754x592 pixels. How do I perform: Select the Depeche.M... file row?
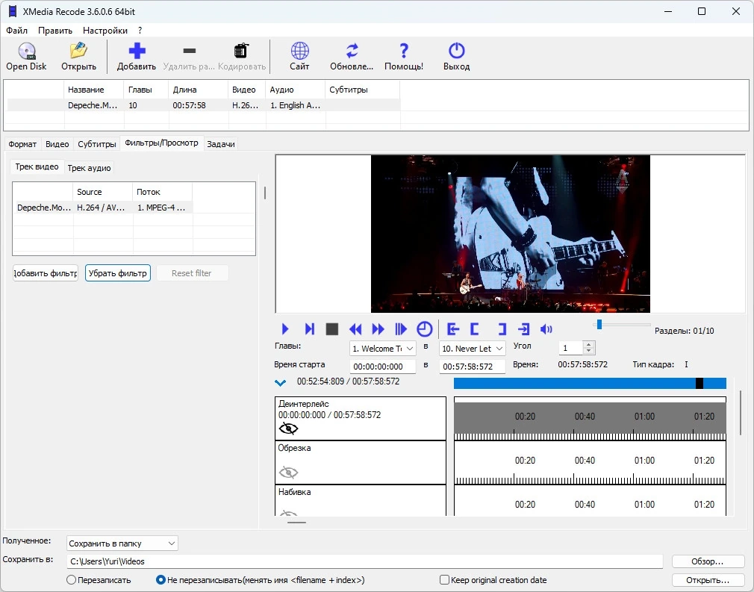[x=204, y=105]
